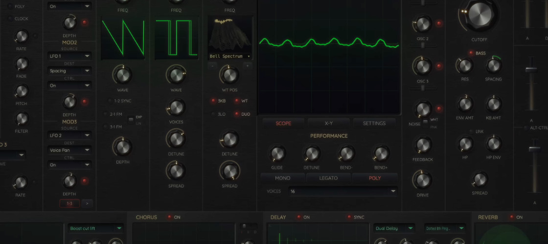This screenshot has height=244, width=548.
Task: Select LEGATO voice mode
Action: (x=328, y=178)
